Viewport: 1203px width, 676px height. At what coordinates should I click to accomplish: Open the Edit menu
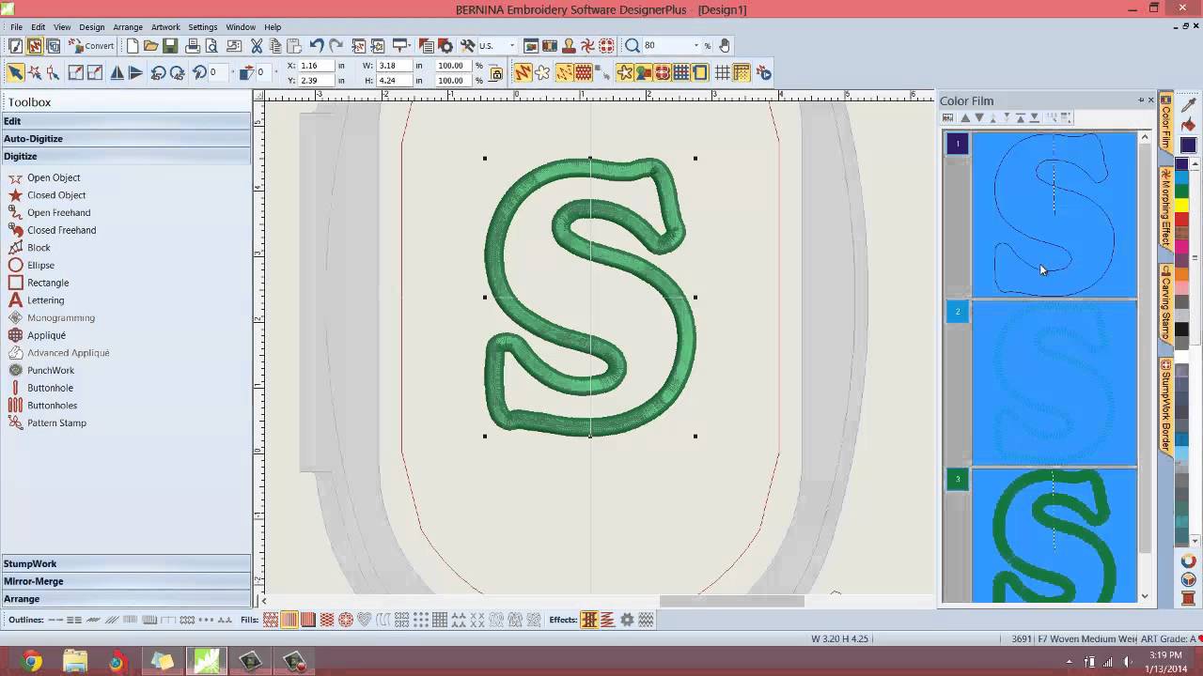(x=39, y=27)
